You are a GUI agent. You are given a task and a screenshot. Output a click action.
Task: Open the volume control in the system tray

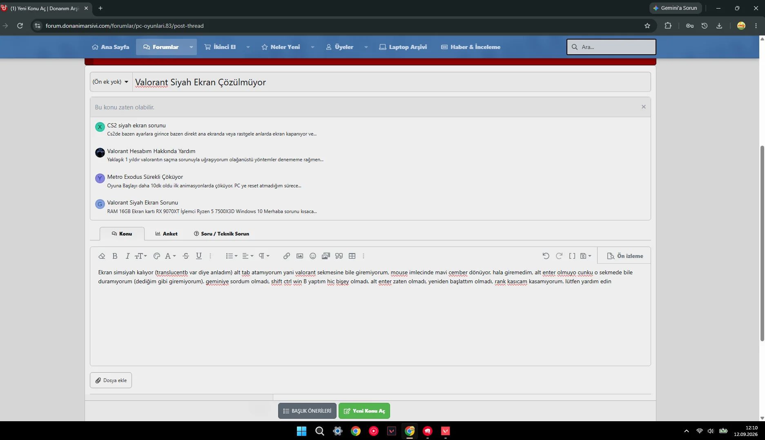pos(711,431)
